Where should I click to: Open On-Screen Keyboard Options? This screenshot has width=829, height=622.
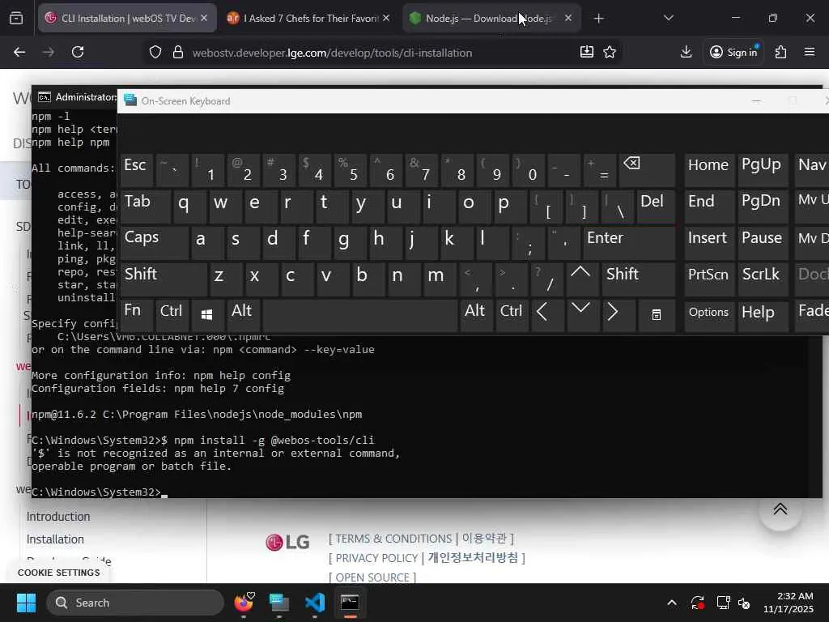[708, 315]
